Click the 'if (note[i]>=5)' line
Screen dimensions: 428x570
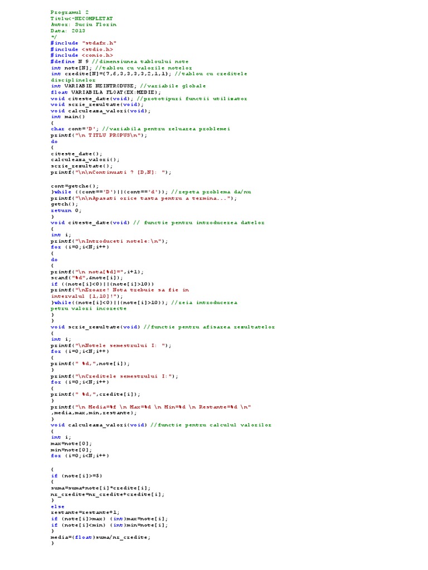click(x=76, y=476)
